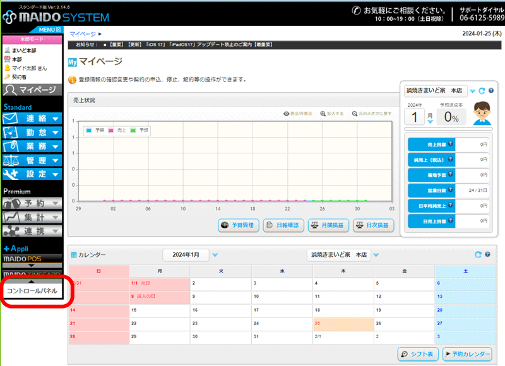
Task: Open 予約カレンダー
Action: [467, 354]
